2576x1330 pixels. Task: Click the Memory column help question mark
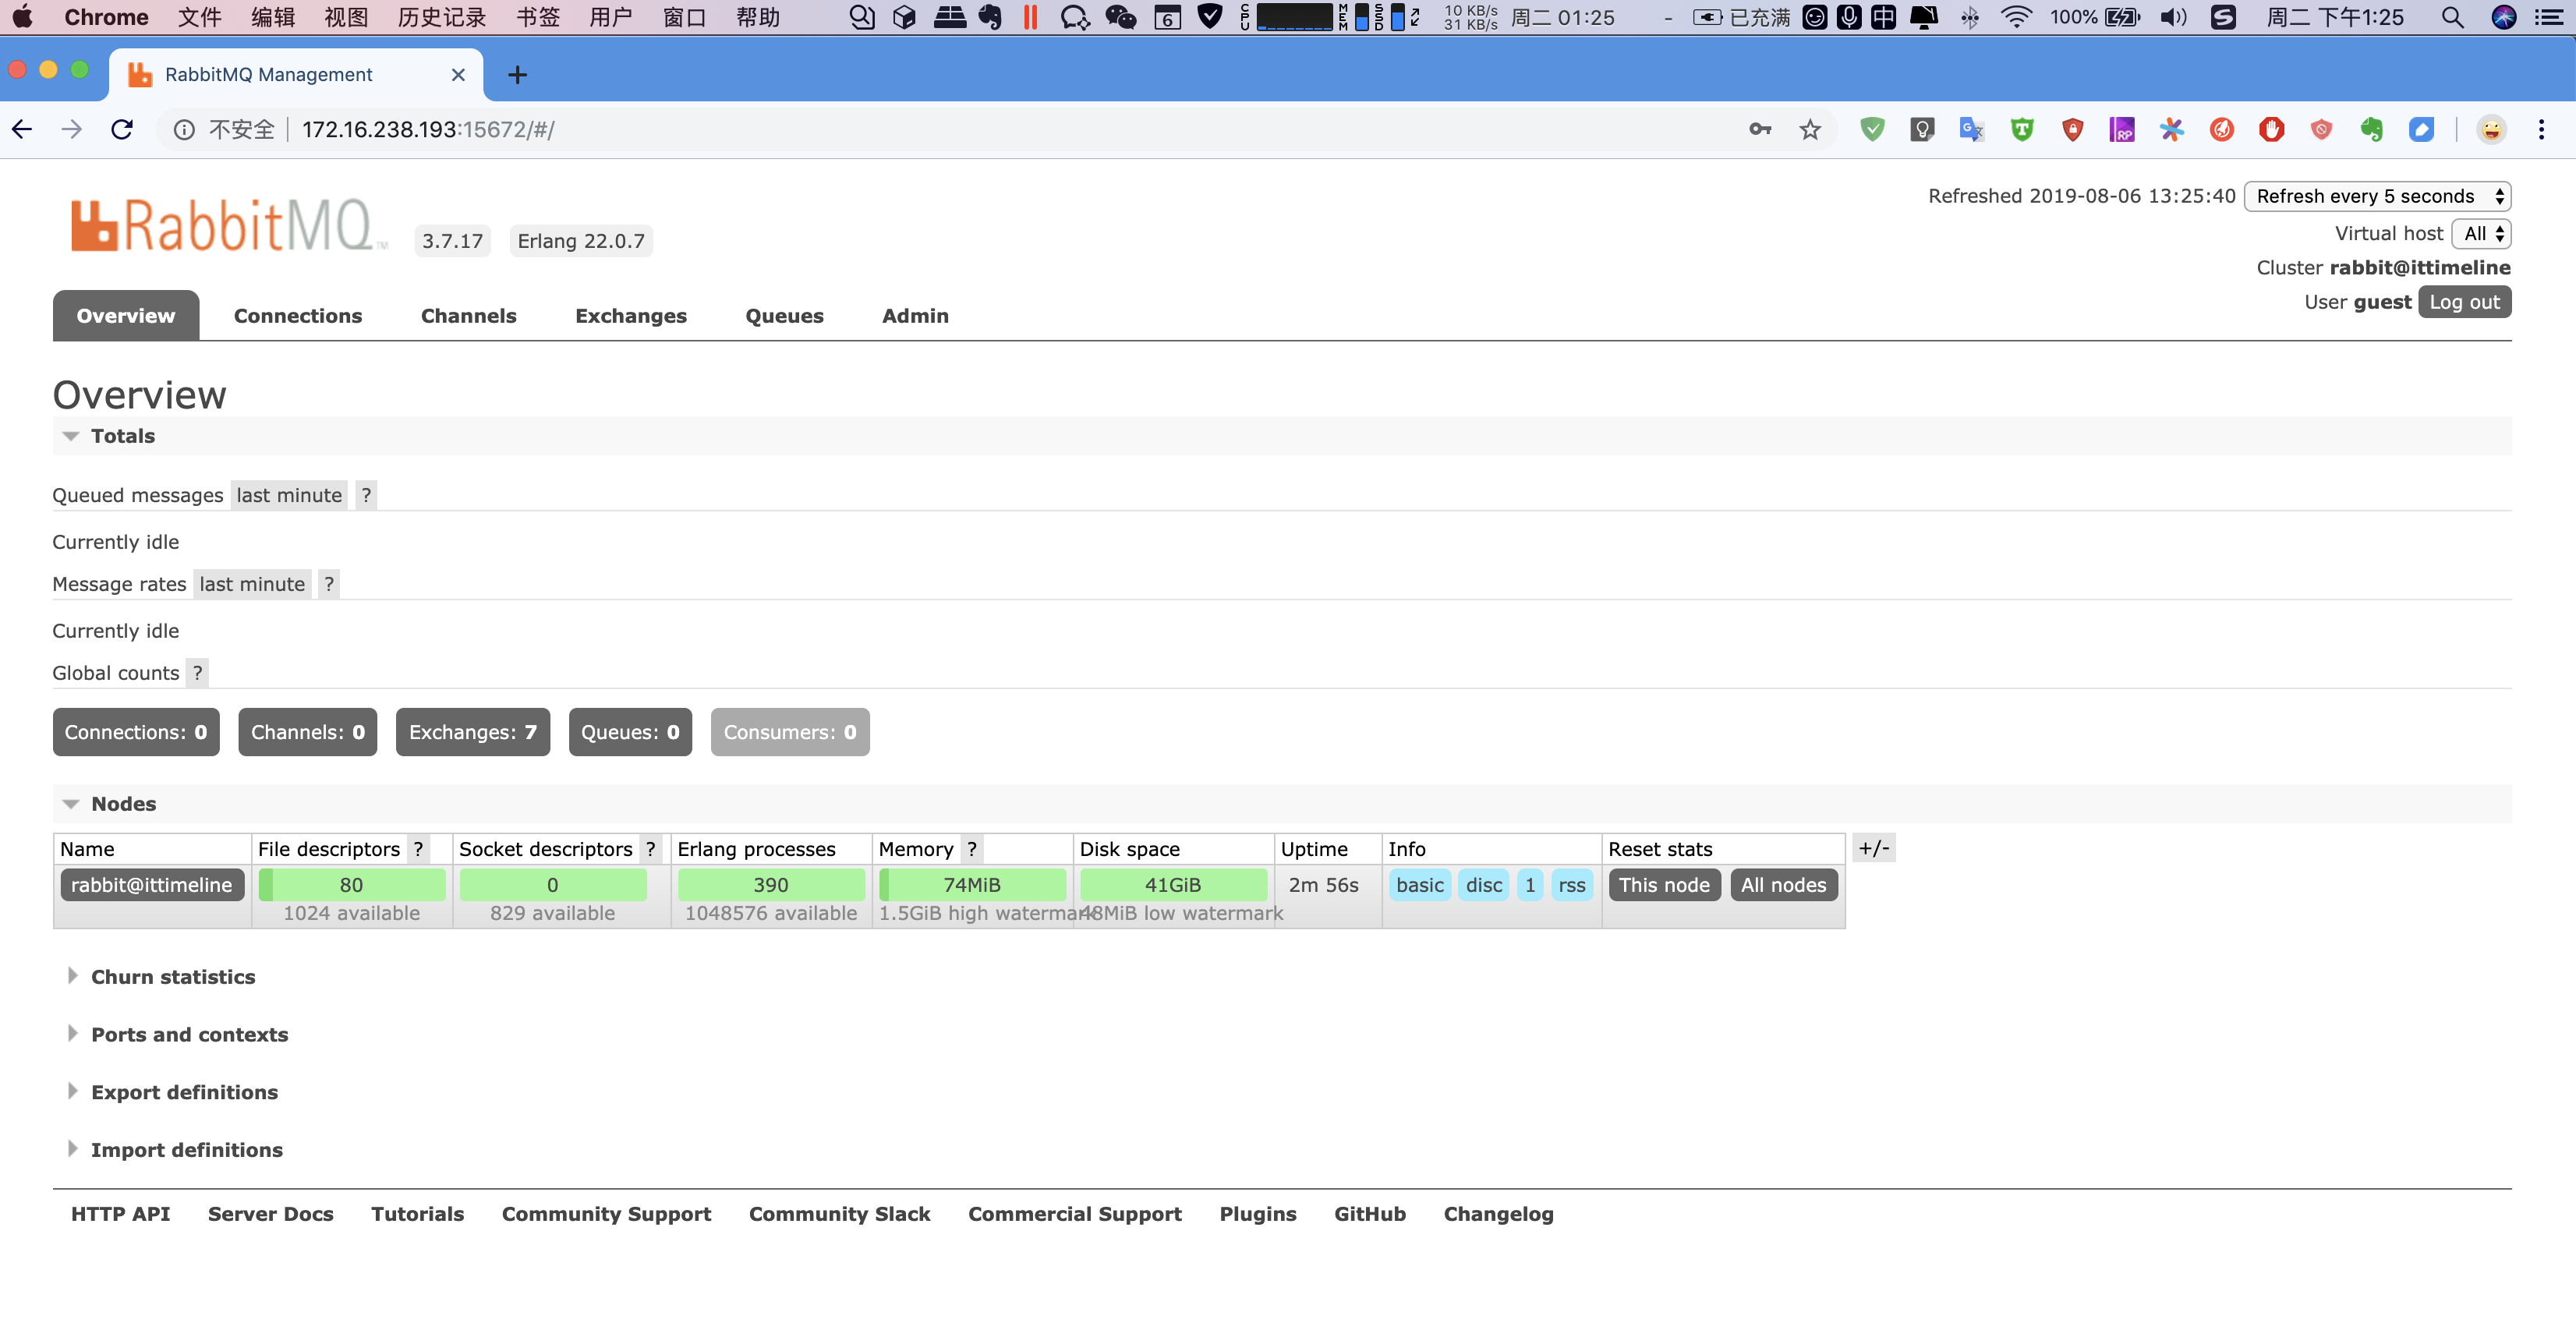tap(971, 849)
